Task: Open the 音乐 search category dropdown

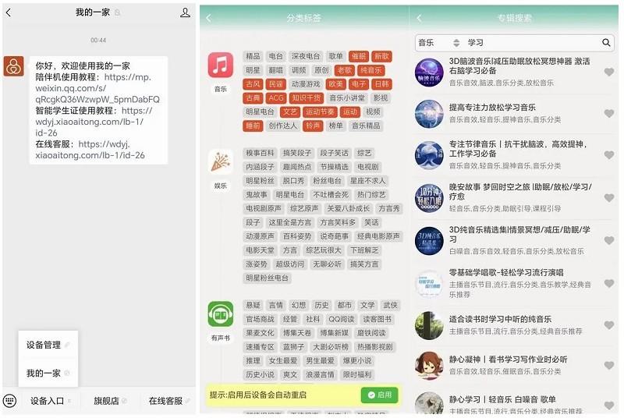Action: tap(439, 43)
